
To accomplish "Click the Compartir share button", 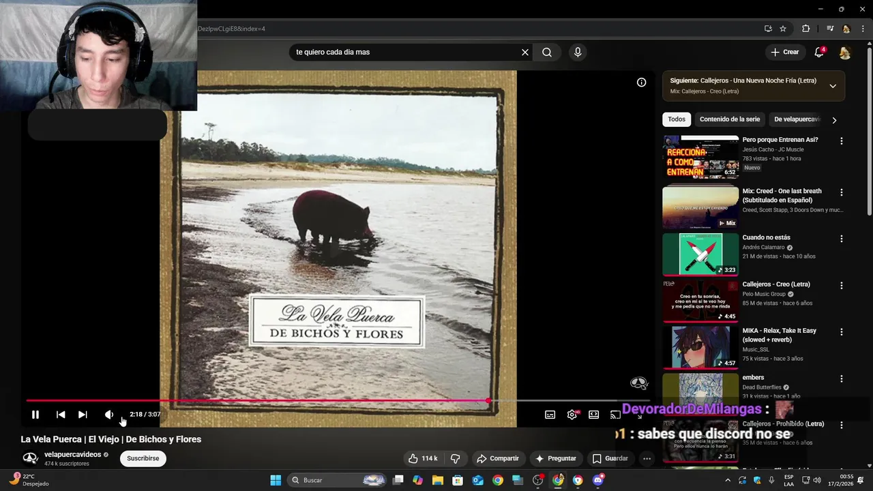I will pos(498,458).
